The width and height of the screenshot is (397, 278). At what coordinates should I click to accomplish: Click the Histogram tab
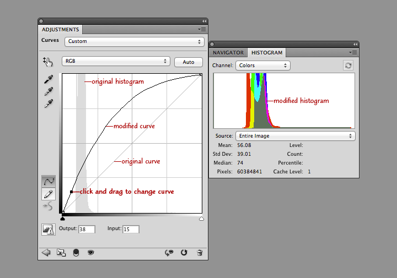coord(267,52)
